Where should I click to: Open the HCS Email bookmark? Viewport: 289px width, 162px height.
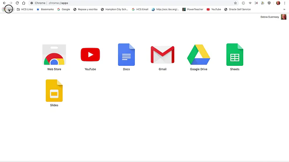(140, 9)
